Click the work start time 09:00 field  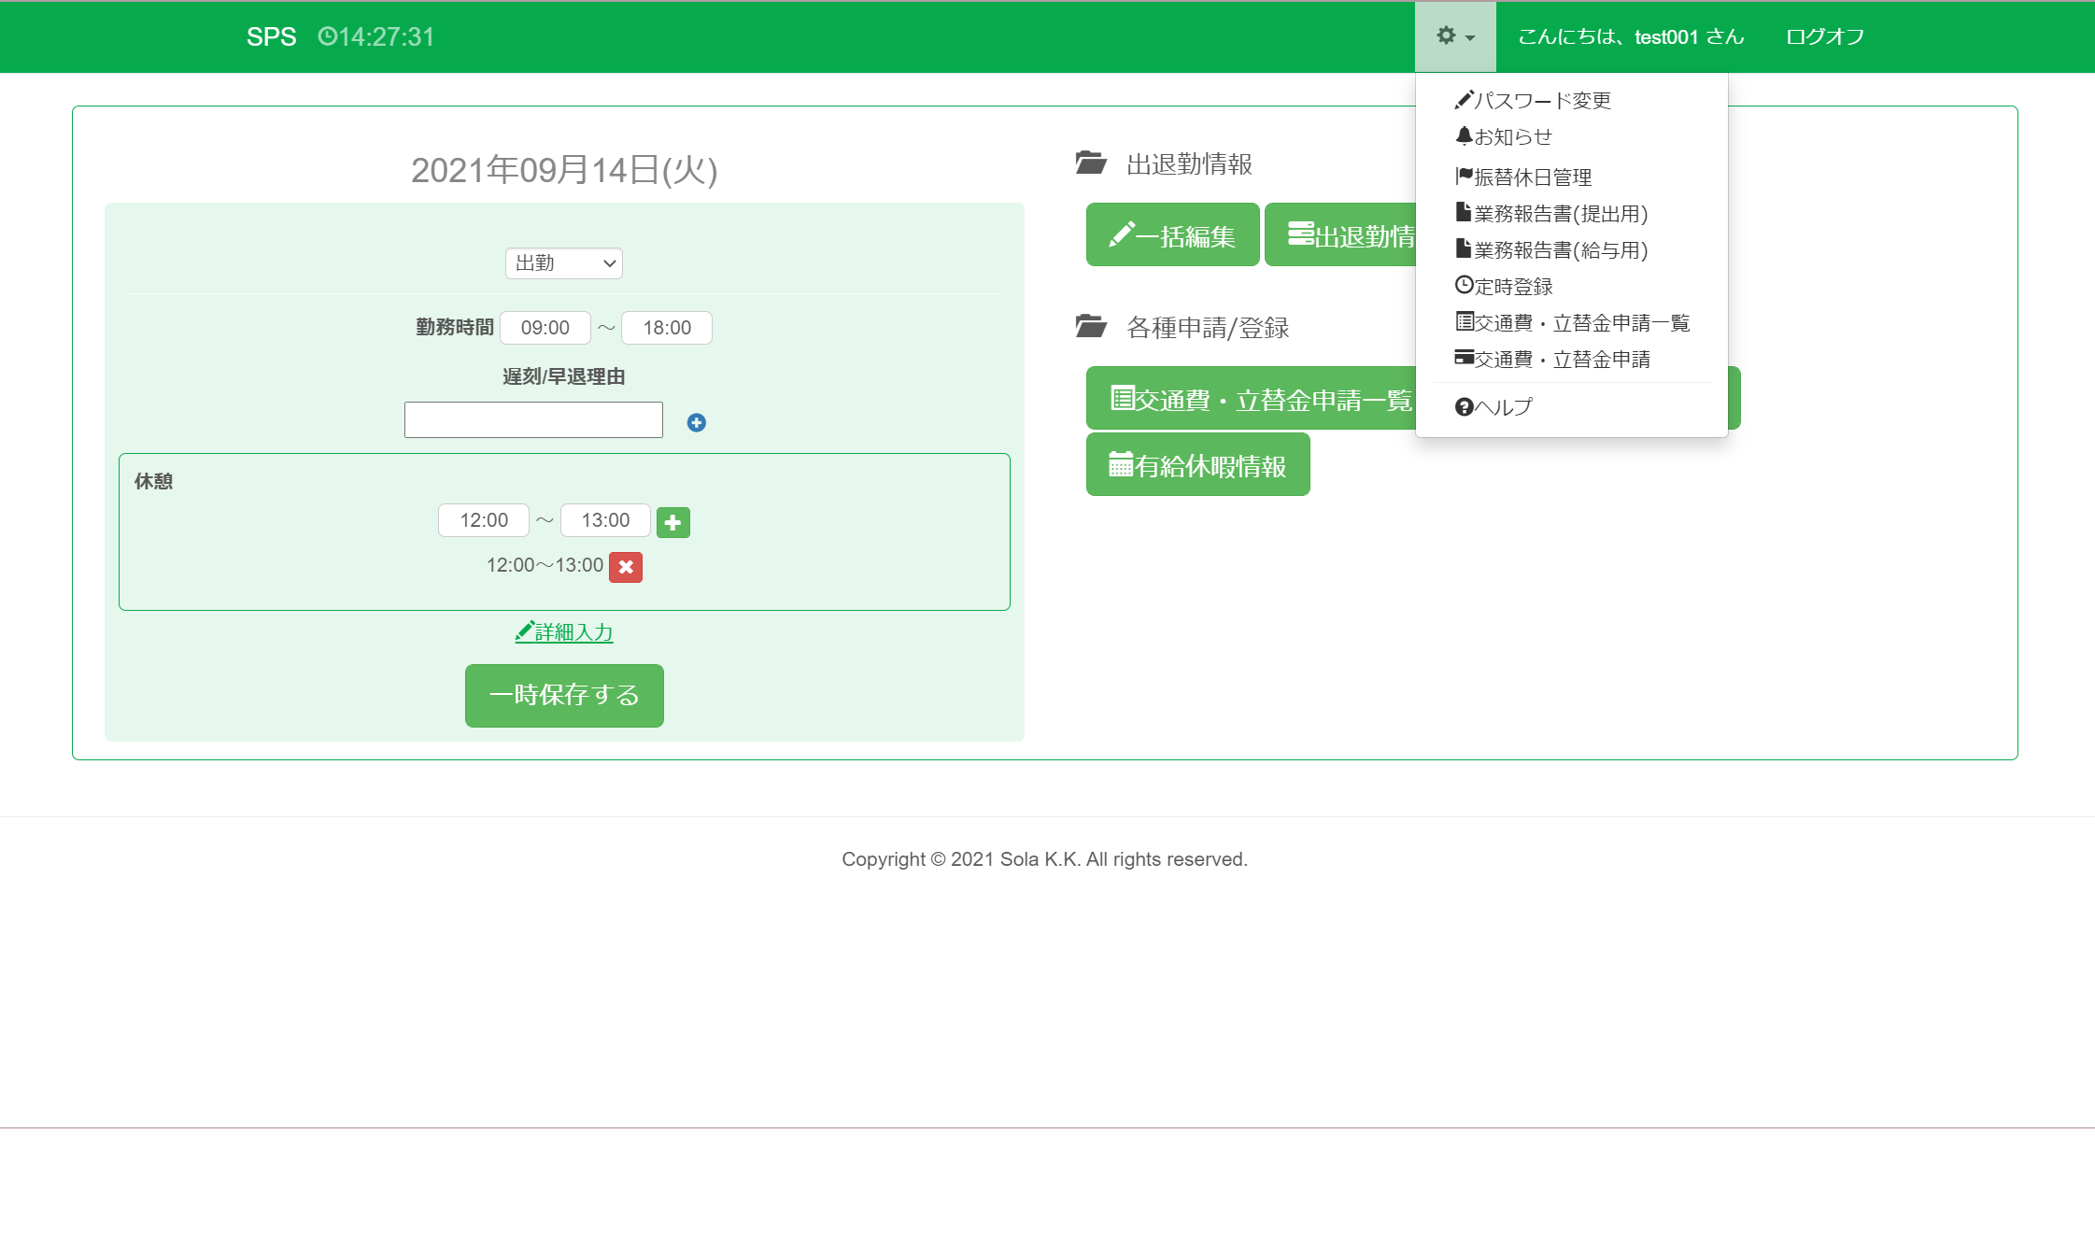click(x=545, y=328)
